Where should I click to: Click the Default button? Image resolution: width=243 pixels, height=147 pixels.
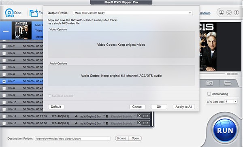click(56, 107)
